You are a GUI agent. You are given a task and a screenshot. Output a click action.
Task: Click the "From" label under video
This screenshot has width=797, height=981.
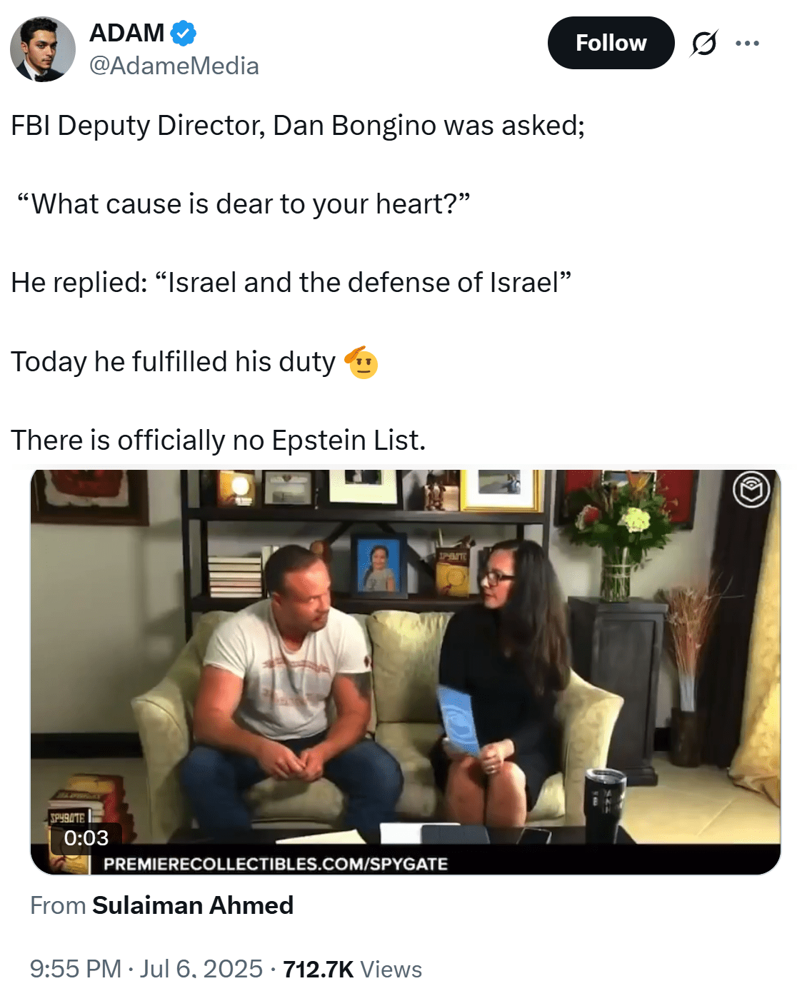pos(58,905)
